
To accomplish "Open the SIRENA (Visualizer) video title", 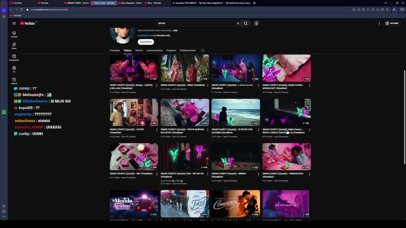I will 229,174.
